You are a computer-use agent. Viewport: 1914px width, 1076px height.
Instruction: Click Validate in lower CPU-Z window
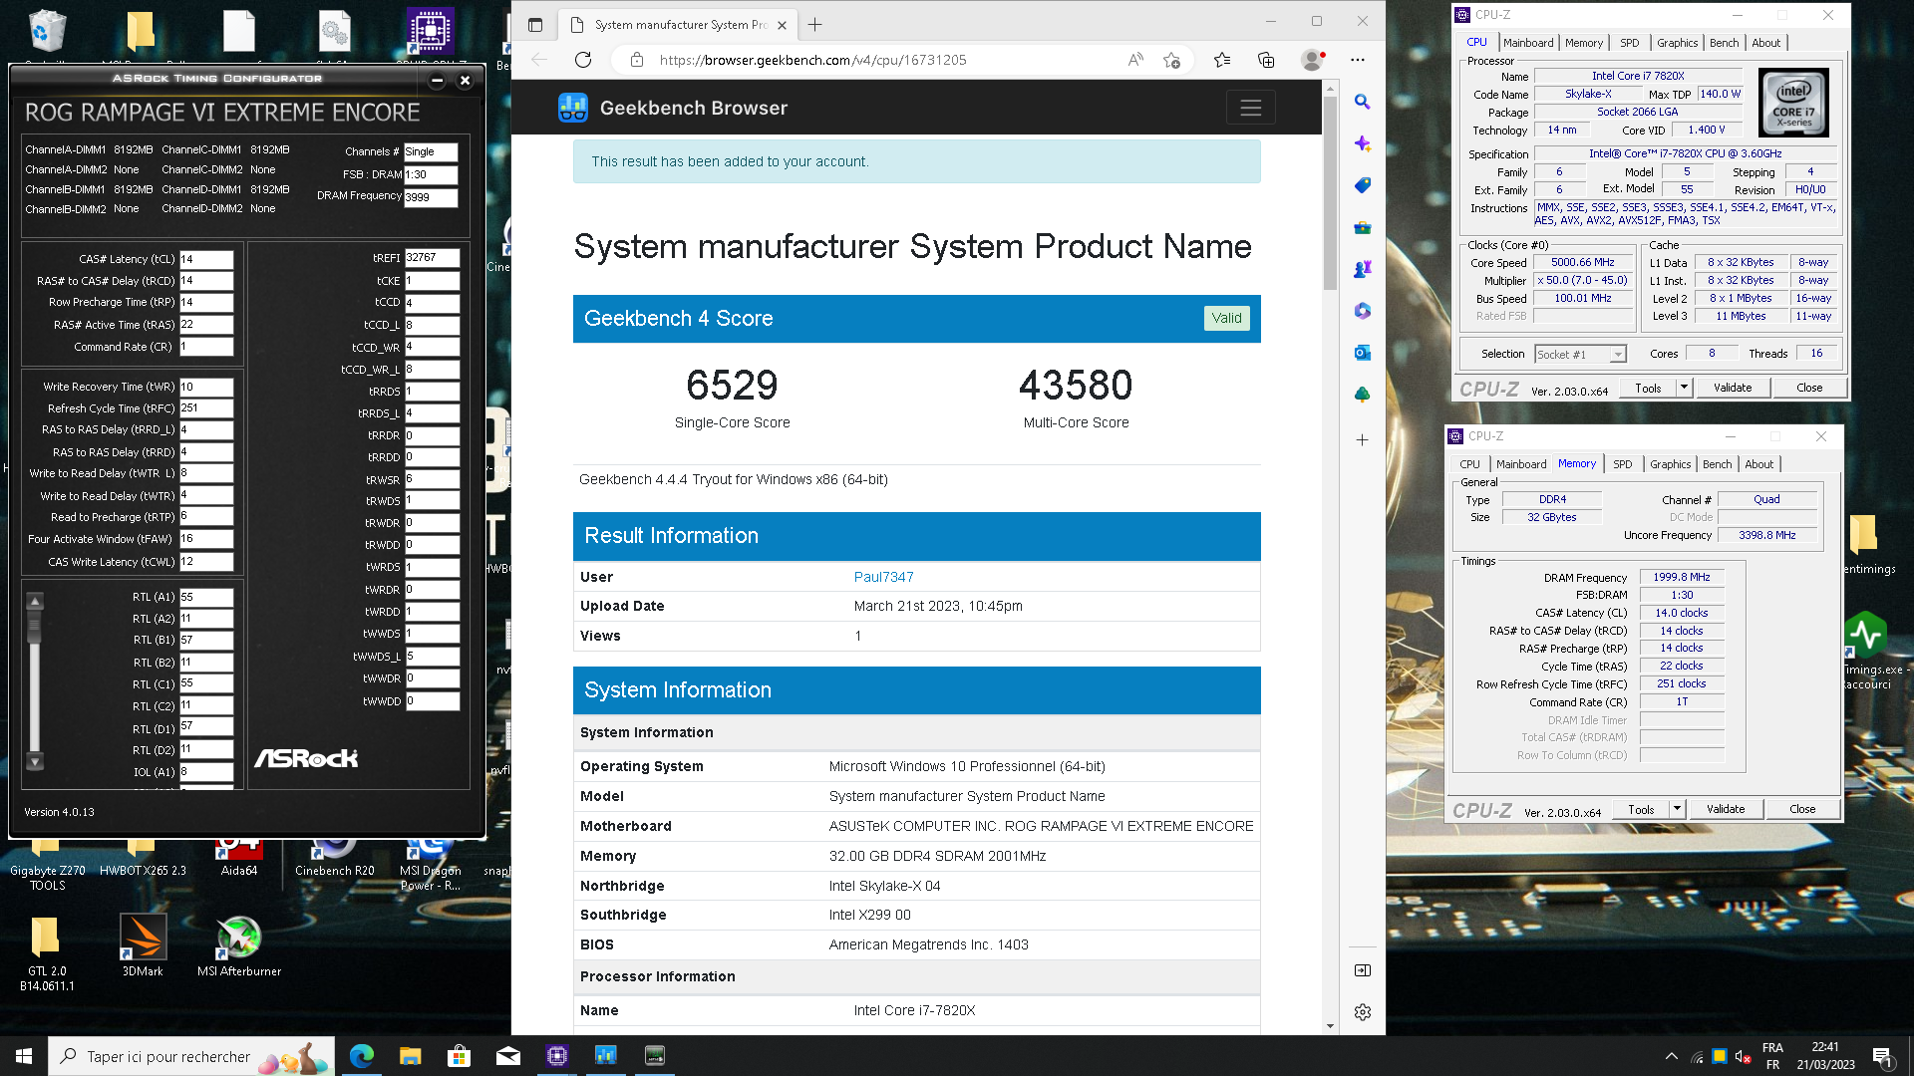coord(1725,809)
